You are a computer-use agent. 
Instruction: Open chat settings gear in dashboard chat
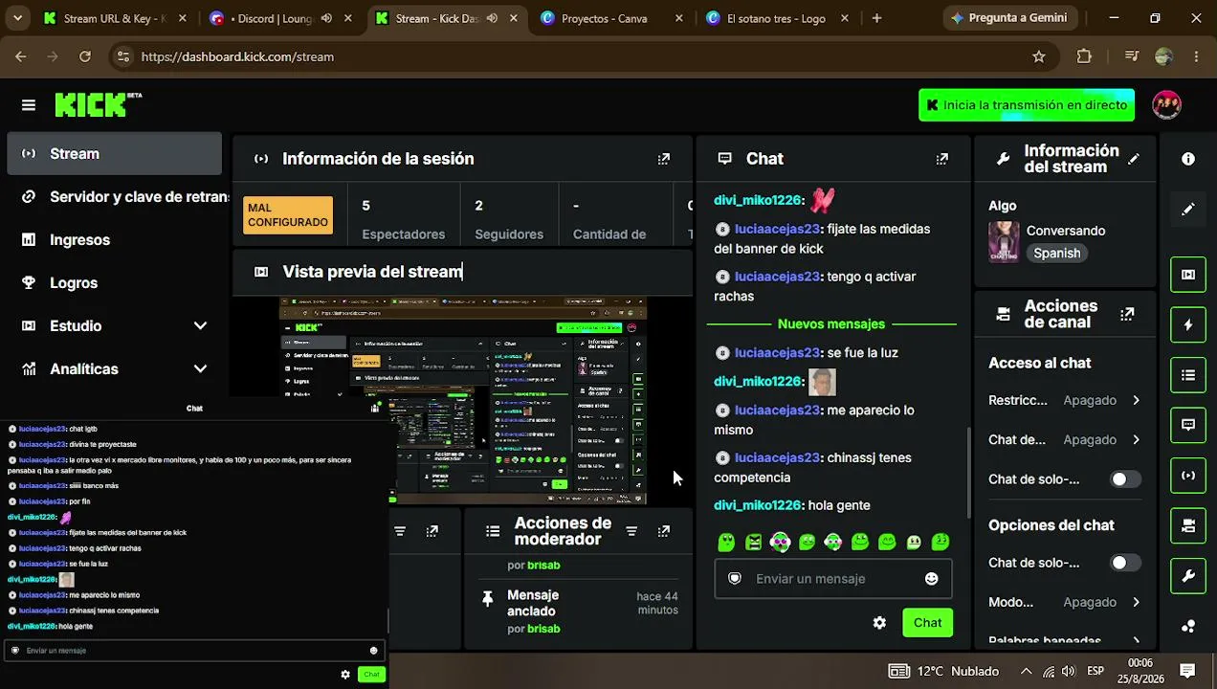pos(879,623)
